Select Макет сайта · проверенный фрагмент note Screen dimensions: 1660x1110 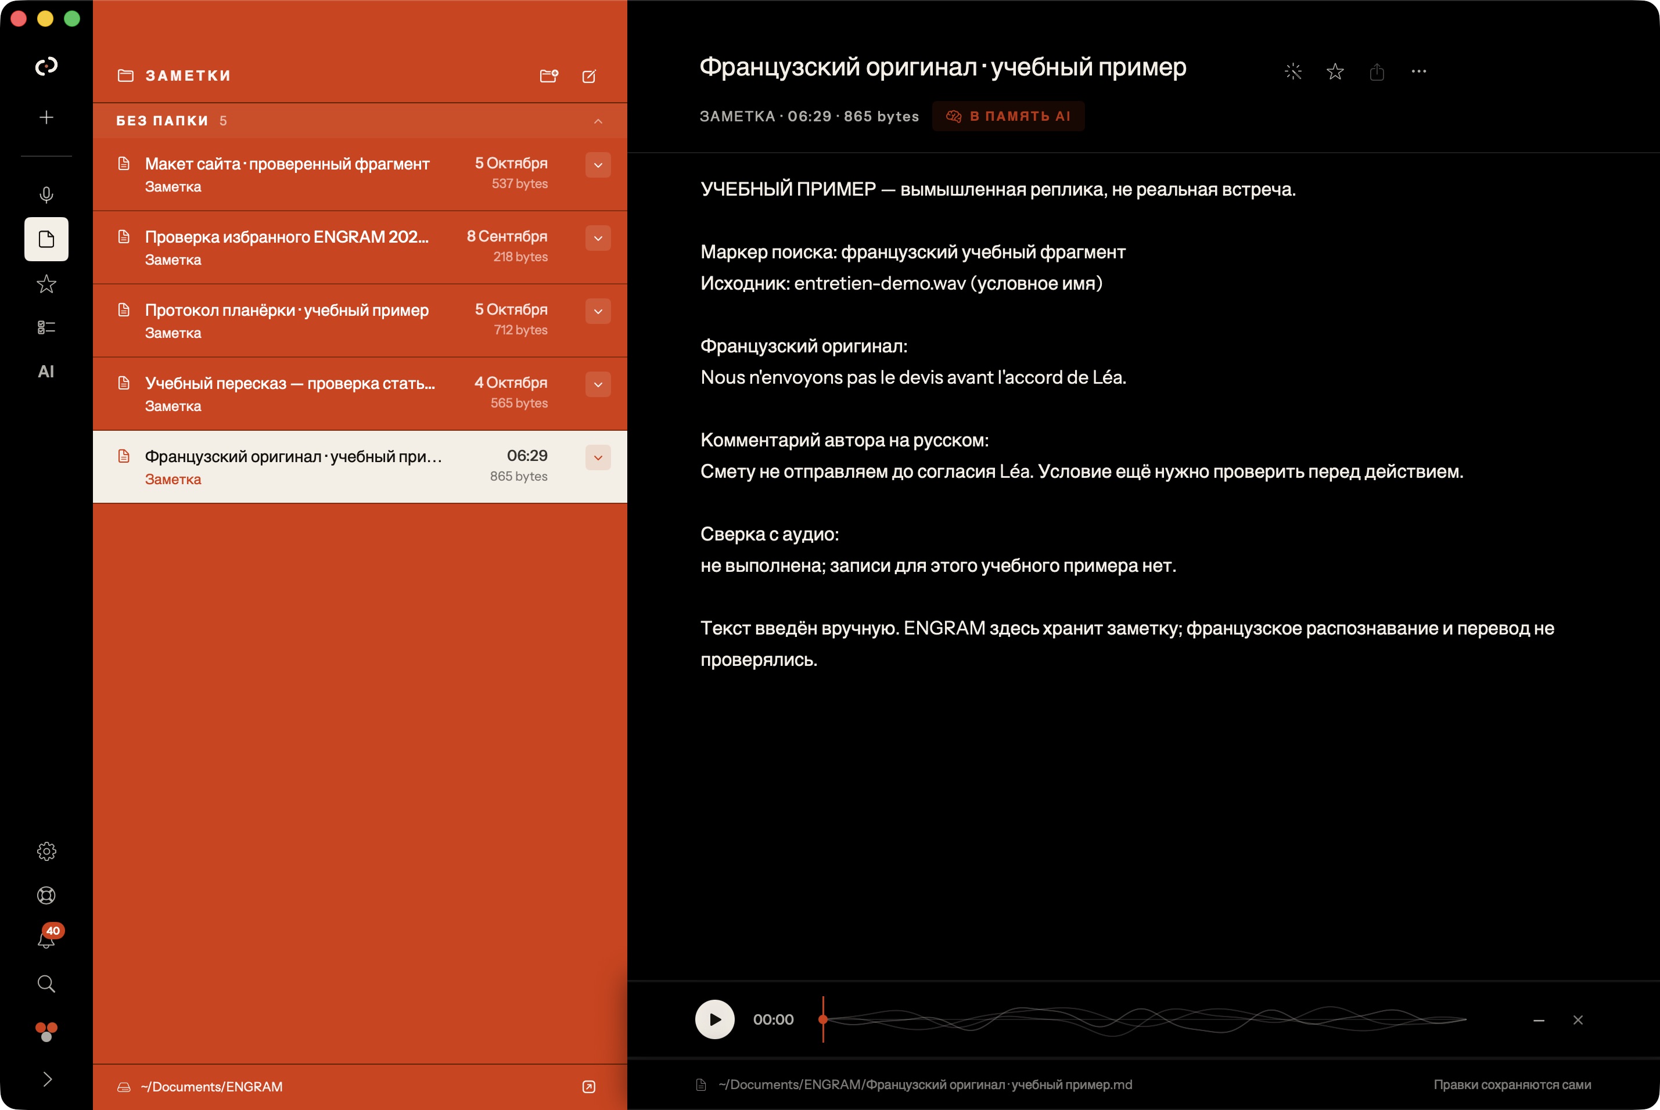point(360,174)
